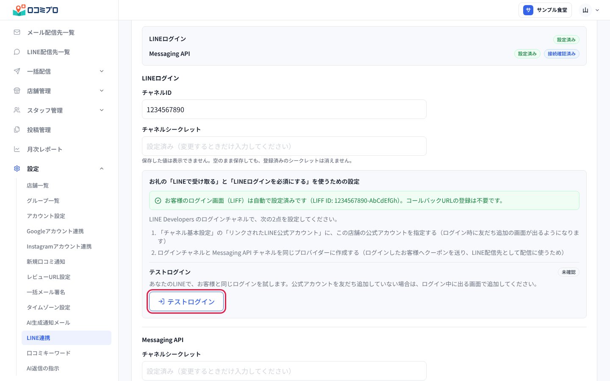
Task: Open AI返信の指示 settings link
Action: pos(43,368)
